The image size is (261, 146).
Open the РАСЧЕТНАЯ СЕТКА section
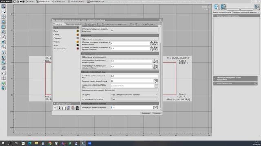pos(76,2)
